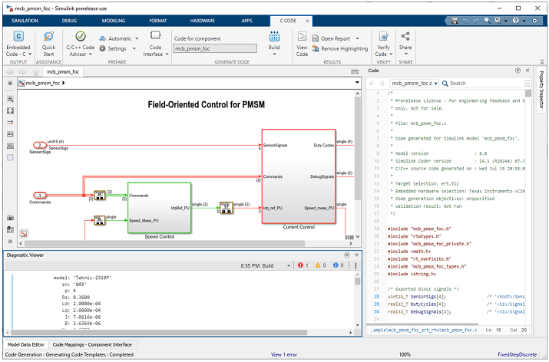Select the Code Interface icon
This screenshot has height=362, width=549.
coord(155,35)
